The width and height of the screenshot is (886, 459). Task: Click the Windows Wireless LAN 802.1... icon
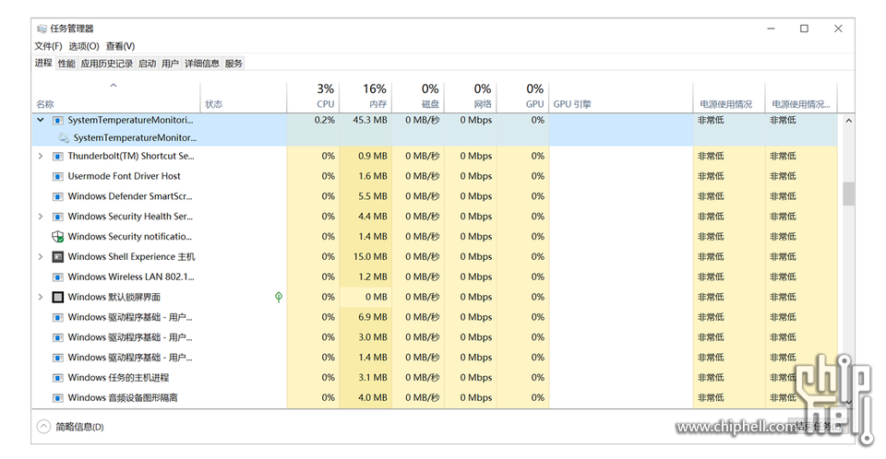pyautogui.click(x=57, y=277)
